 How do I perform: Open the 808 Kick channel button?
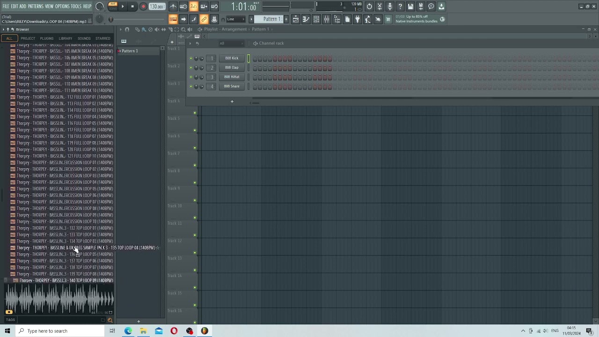232,58
